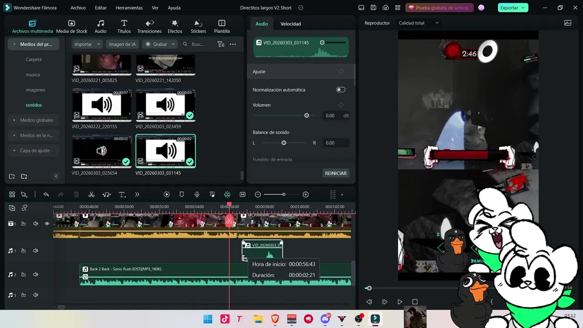Expand the Medios globales tree item

33,120
